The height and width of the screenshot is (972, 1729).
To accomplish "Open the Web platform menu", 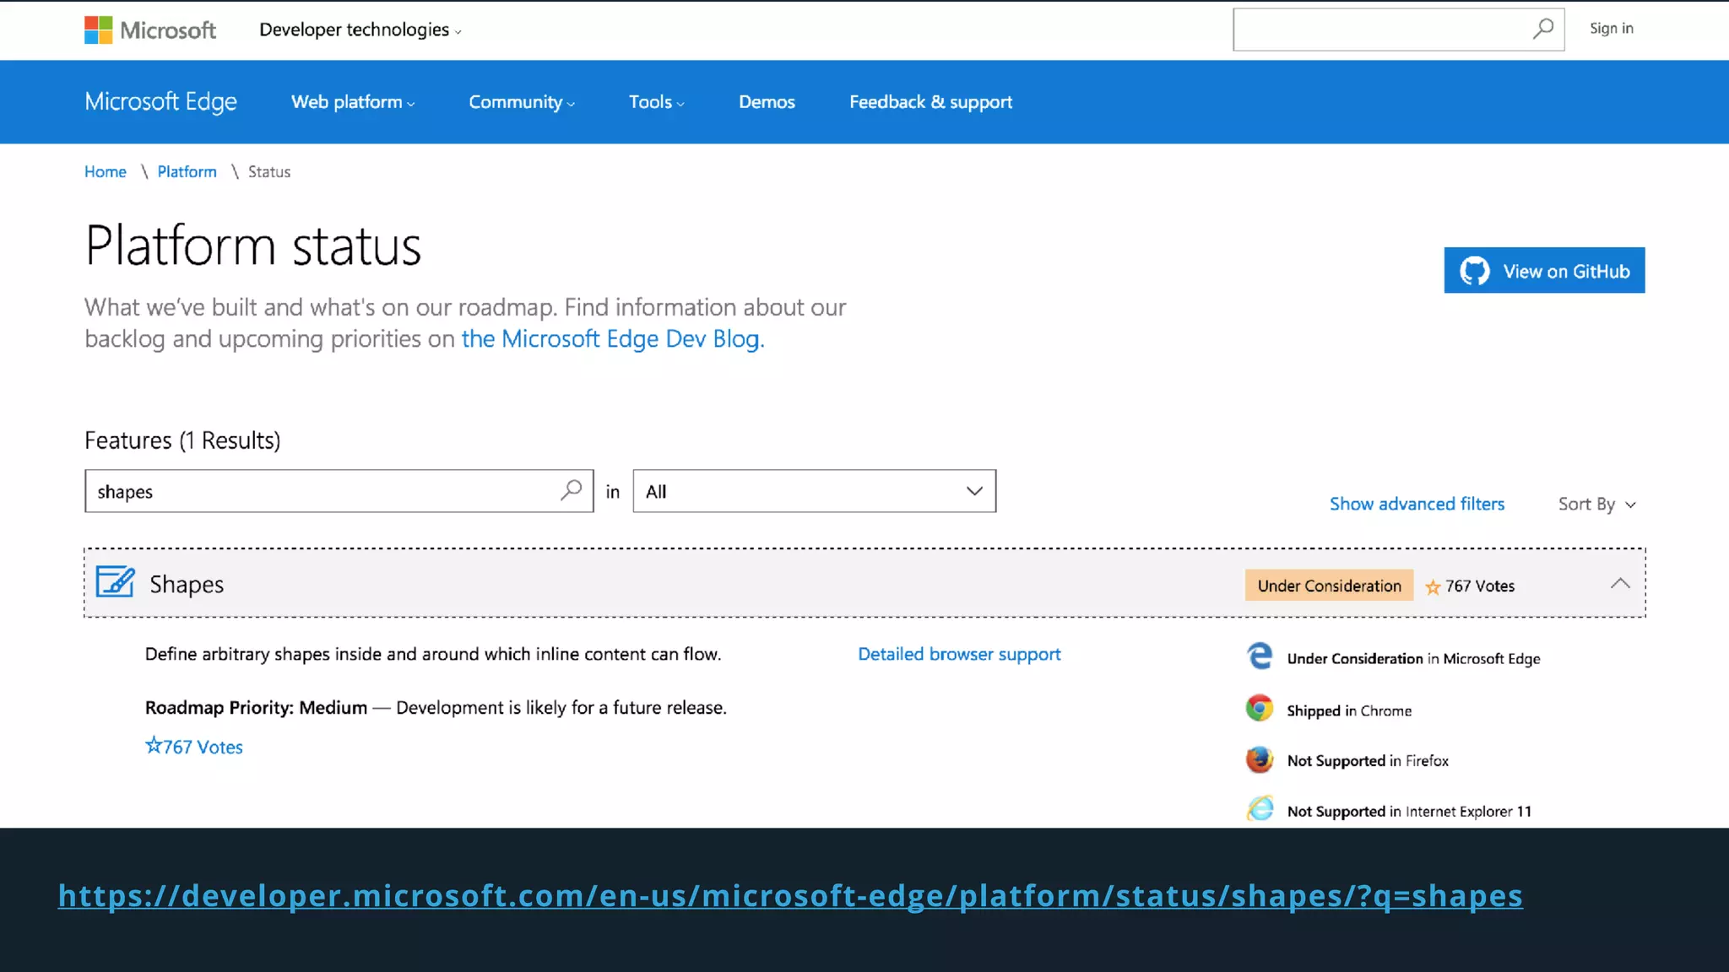I will 353,102.
